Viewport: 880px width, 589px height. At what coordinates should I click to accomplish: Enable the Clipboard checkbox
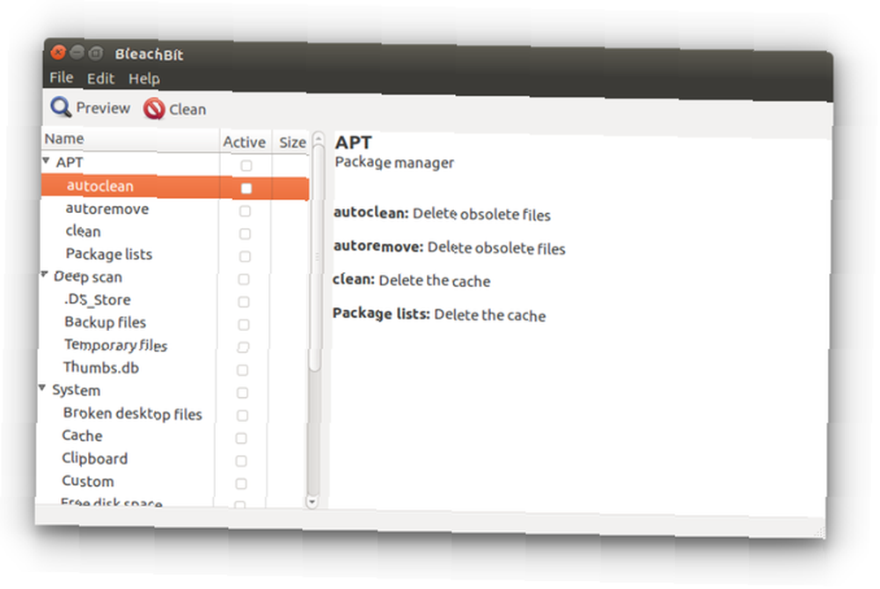click(x=241, y=461)
